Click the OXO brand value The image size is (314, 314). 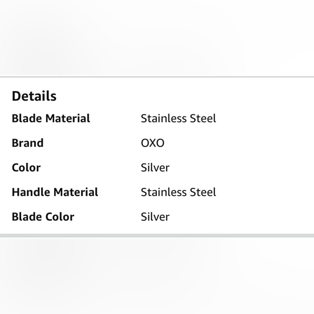pos(153,143)
